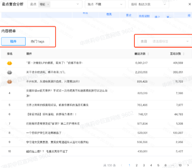
Task: Open the 类目 请选择标签 dropdown
Action: (x=165, y=41)
